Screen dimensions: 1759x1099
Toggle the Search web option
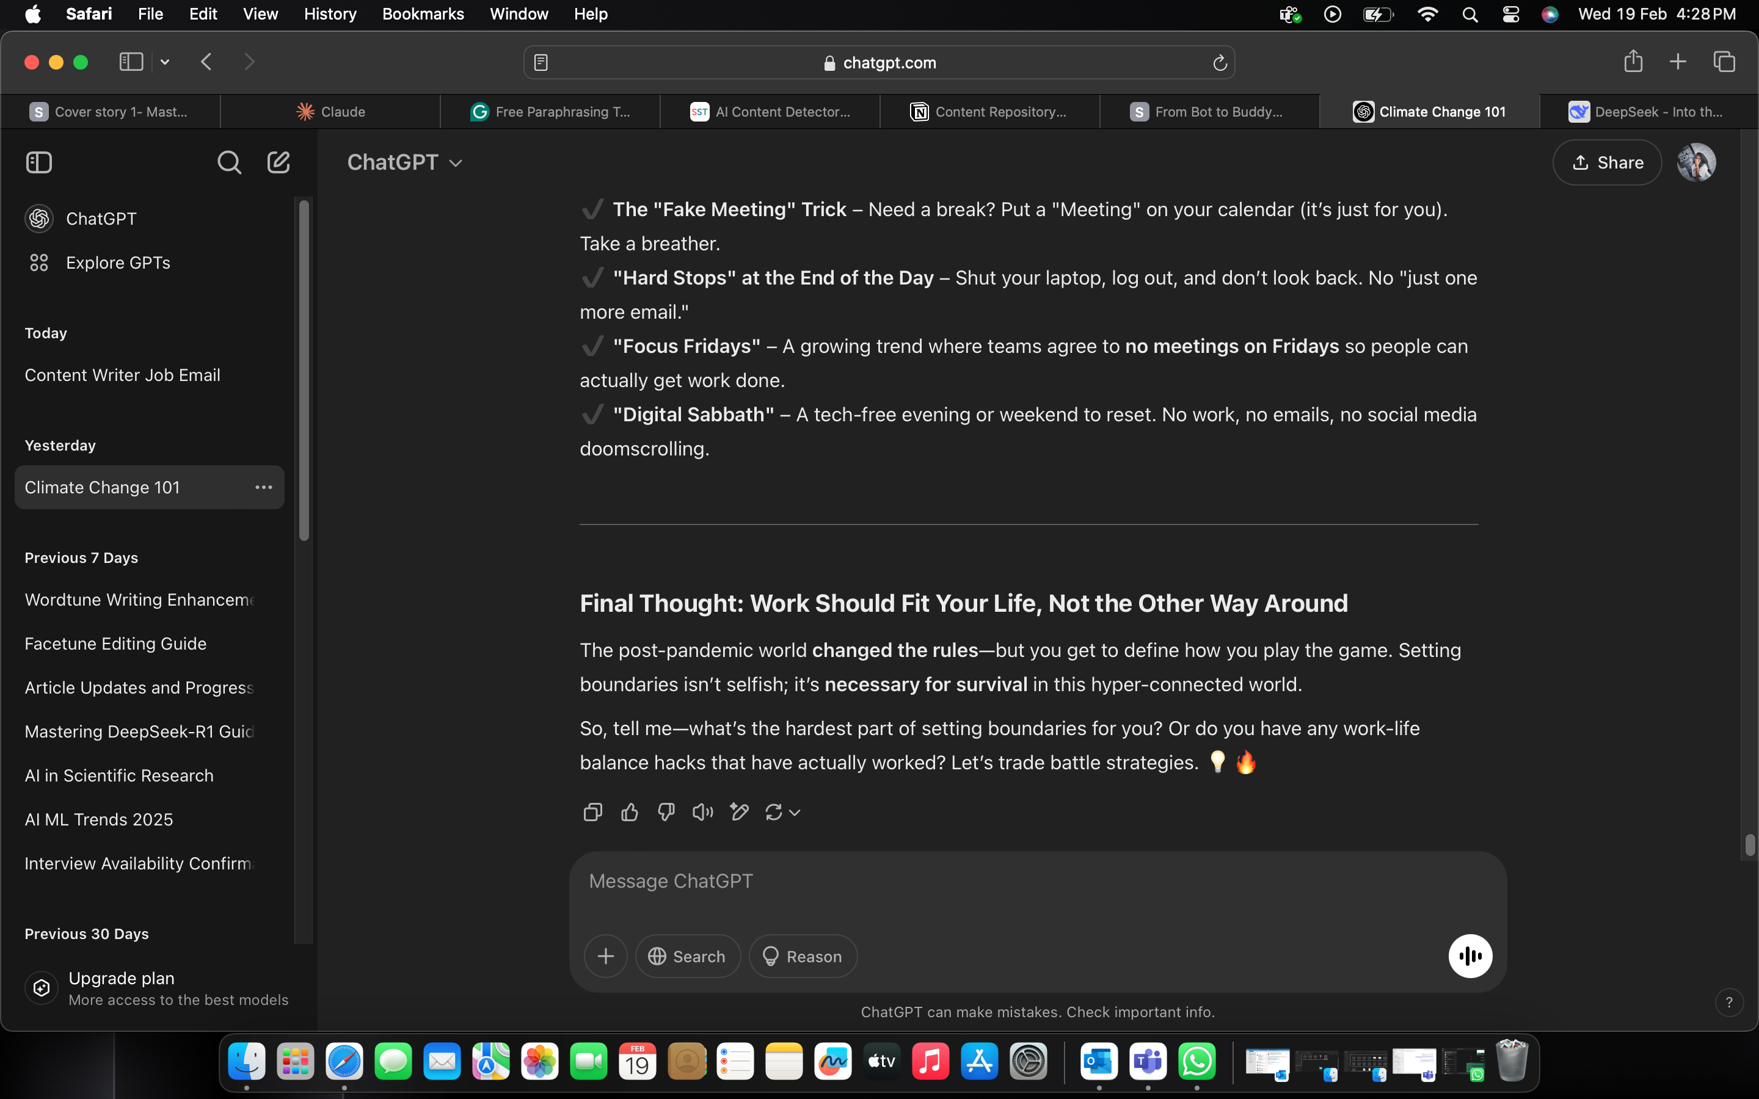point(688,956)
